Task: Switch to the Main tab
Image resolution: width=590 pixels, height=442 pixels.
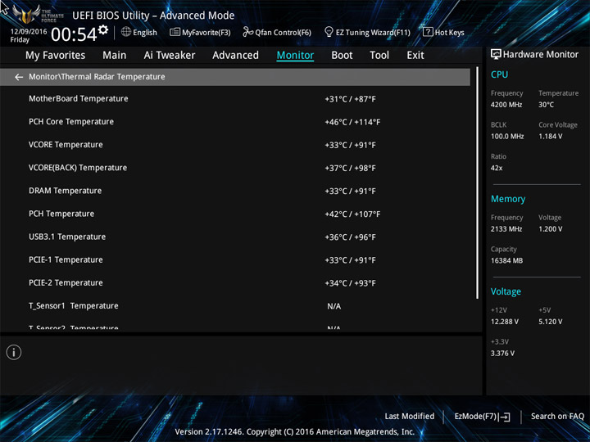Action: click(x=115, y=56)
